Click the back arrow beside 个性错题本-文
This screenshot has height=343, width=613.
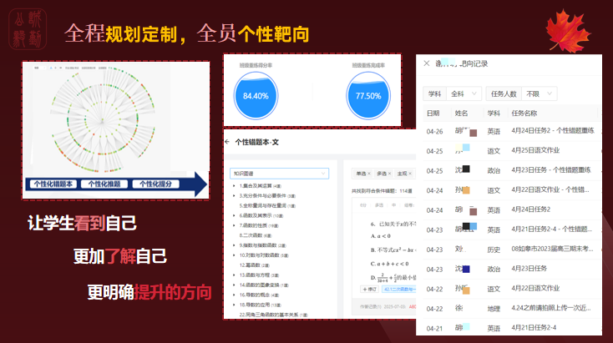coord(227,142)
